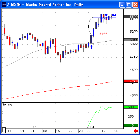Click date marker 12 on time axis

pos(104,131)
